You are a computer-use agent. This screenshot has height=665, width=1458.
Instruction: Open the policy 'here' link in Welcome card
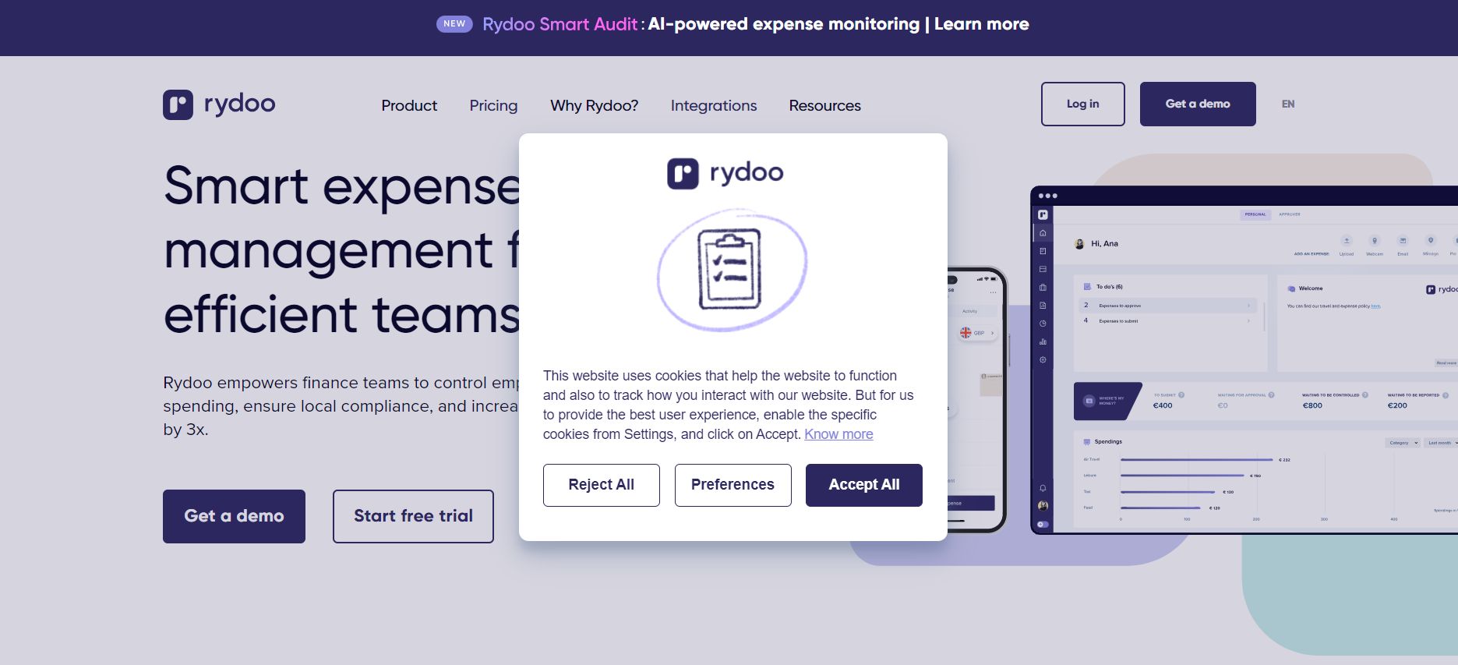1375,306
